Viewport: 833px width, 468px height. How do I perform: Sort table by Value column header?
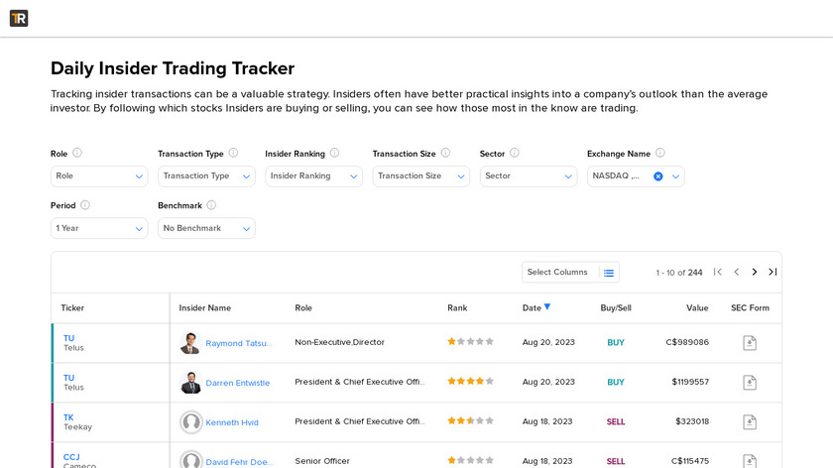697,308
